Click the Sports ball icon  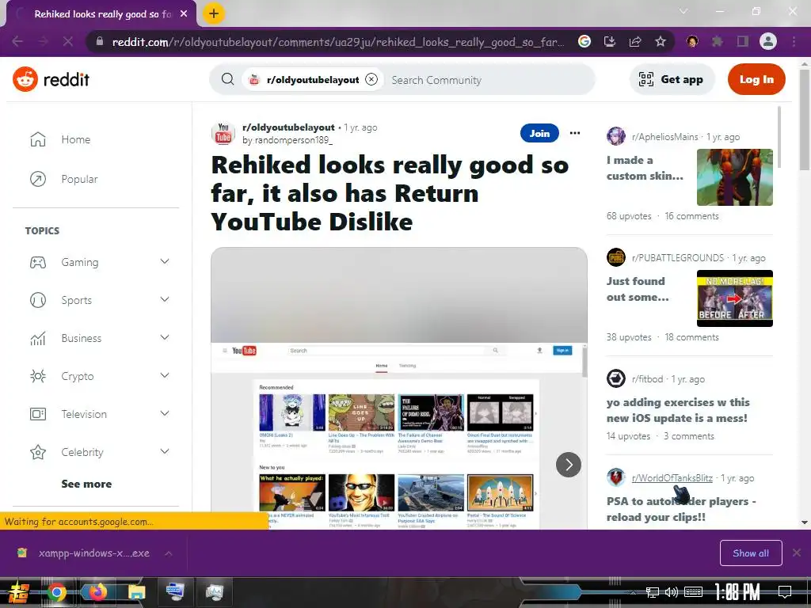(38, 300)
